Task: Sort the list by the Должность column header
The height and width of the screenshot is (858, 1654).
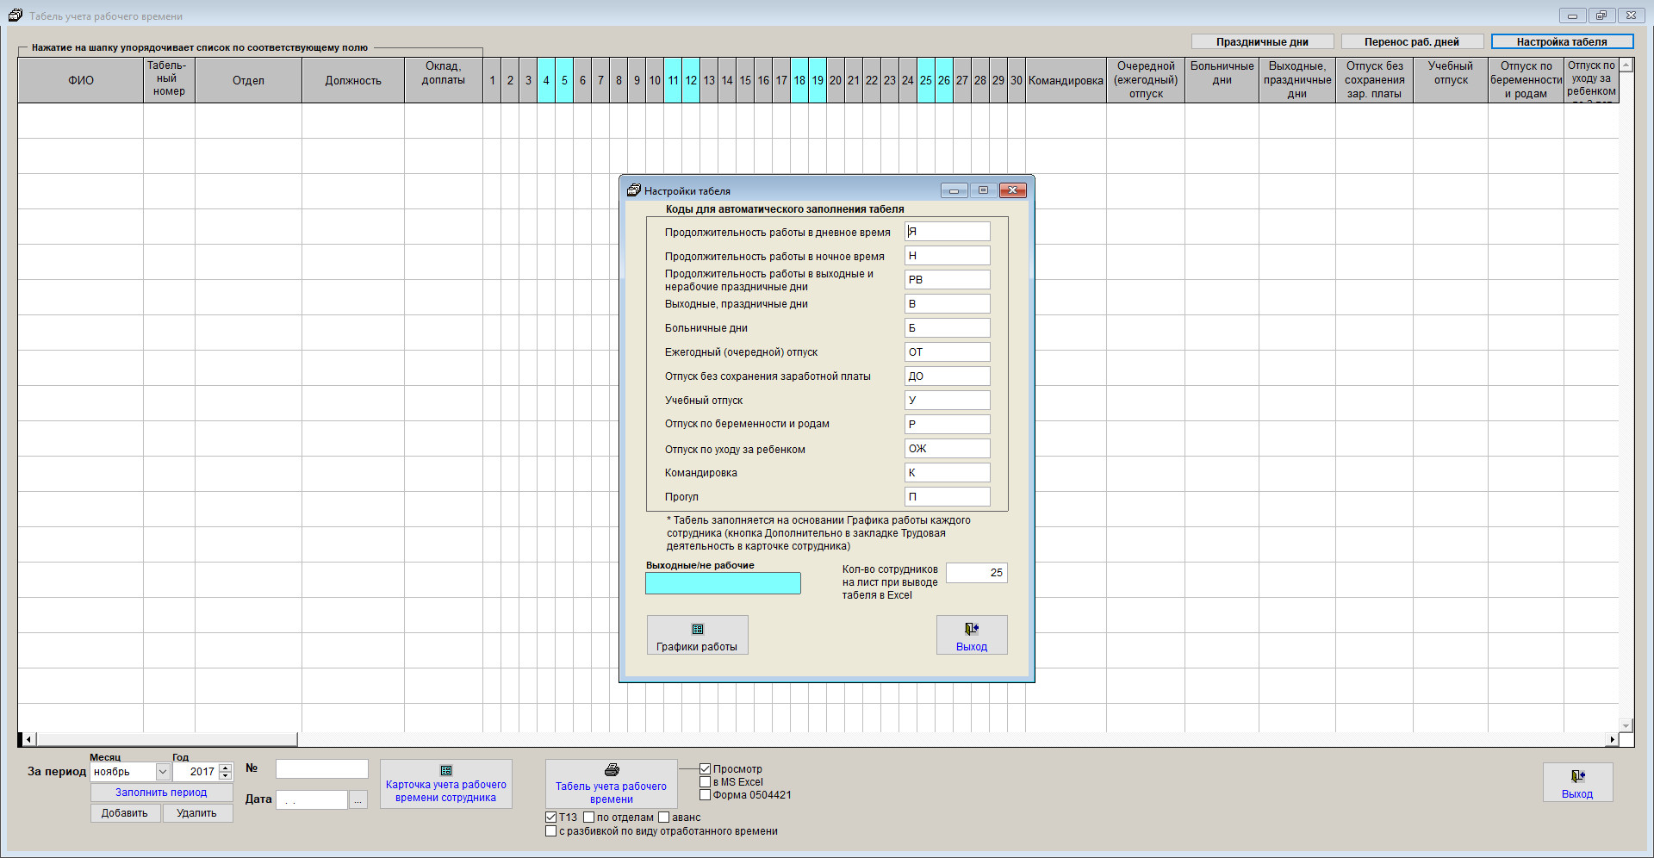Action: (352, 80)
